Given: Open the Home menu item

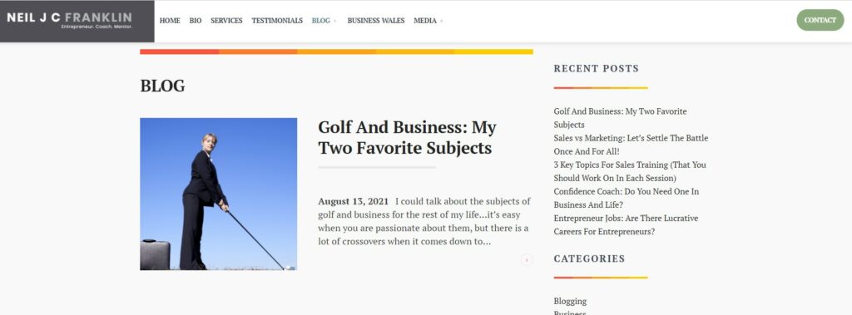Looking at the screenshot, I should click(170, 21).
